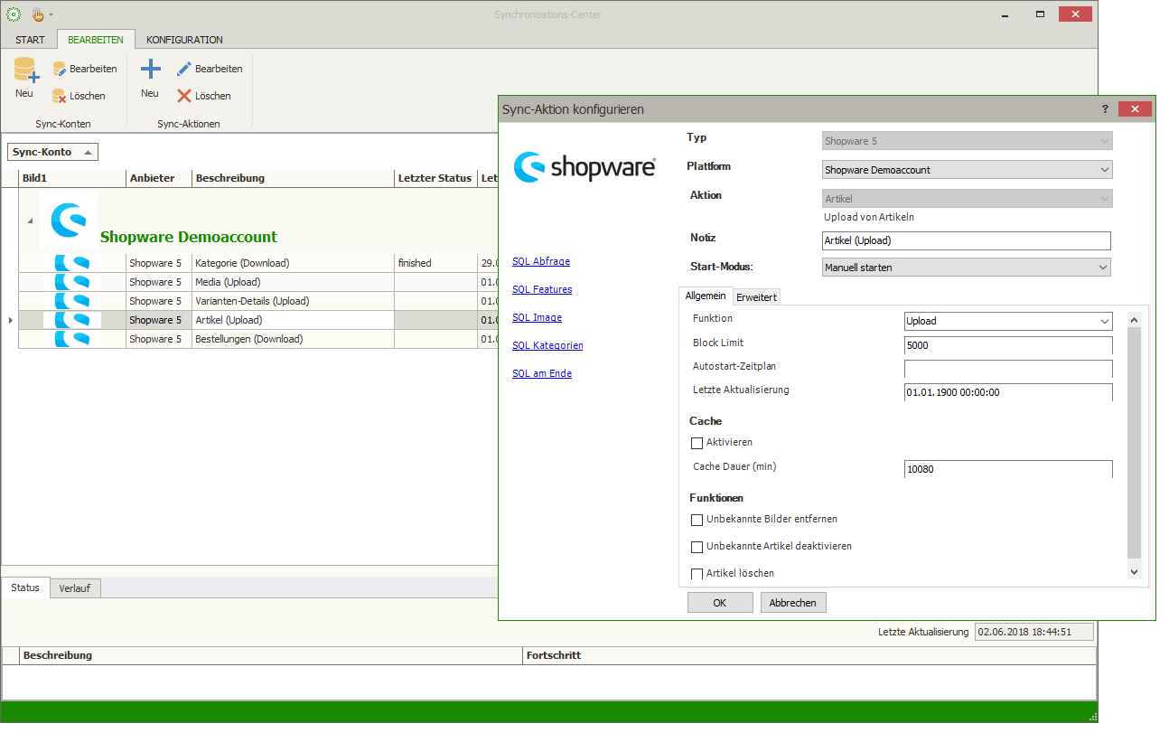Screen dimensions: 1169x733
Task: Select the Media (Upload) description cell
Action: tap(294, 282)
